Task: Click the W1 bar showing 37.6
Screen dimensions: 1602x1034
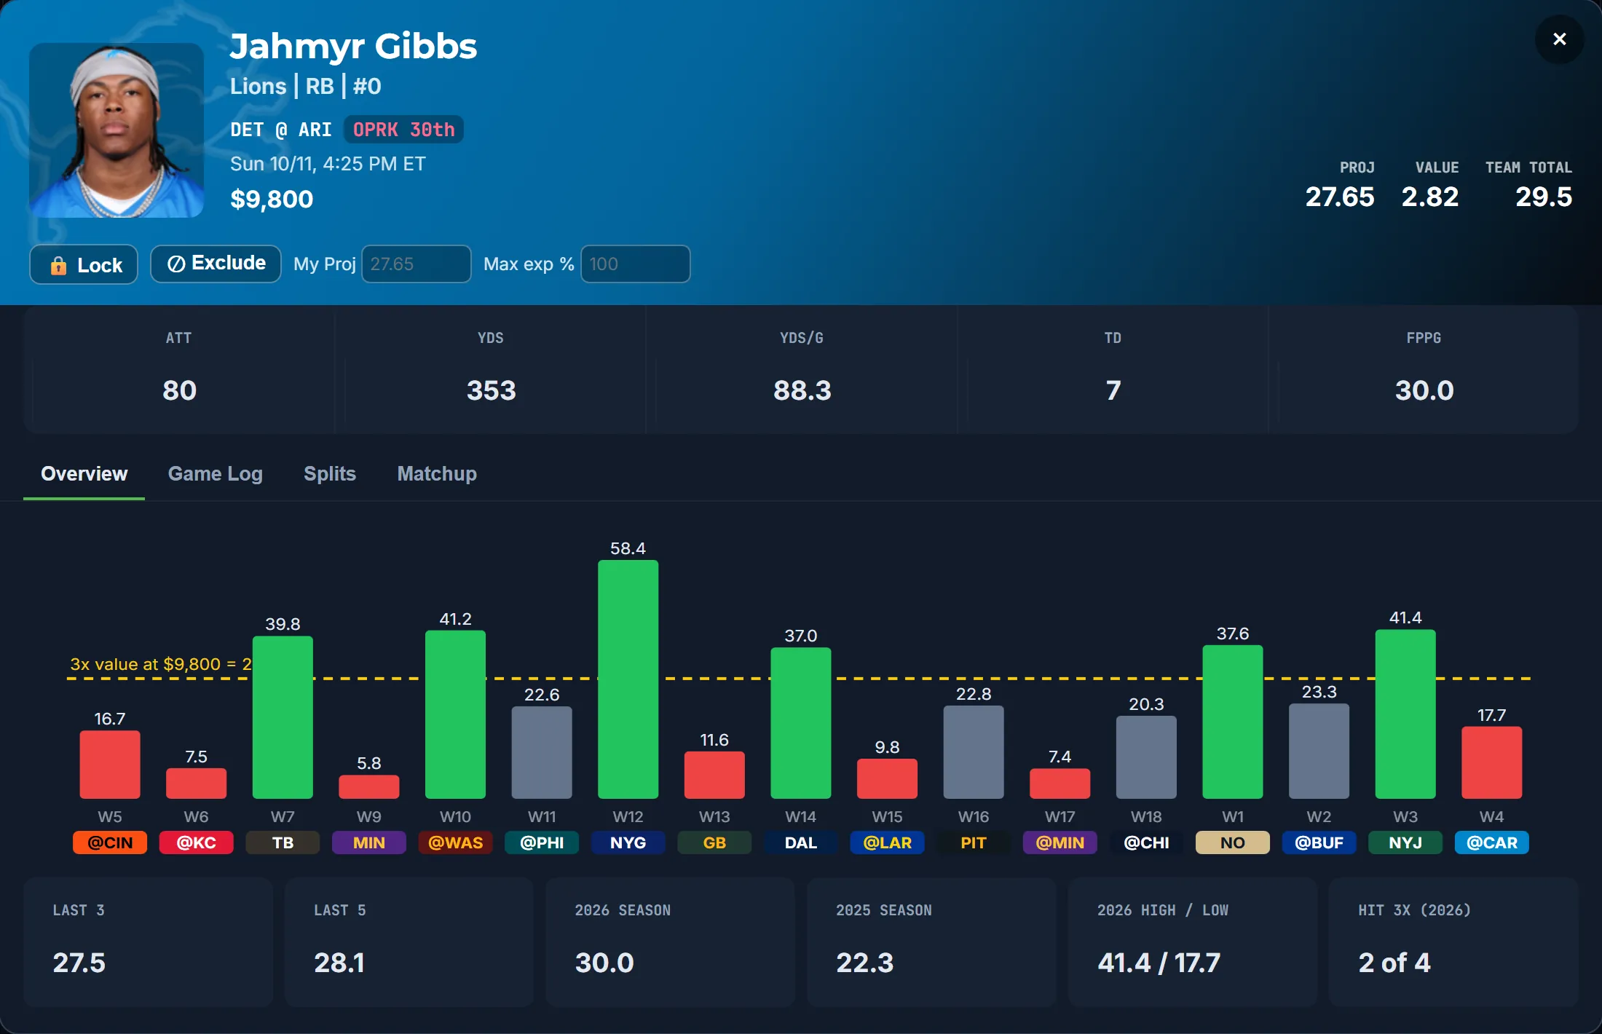Action: click(x=1233, y=722)
